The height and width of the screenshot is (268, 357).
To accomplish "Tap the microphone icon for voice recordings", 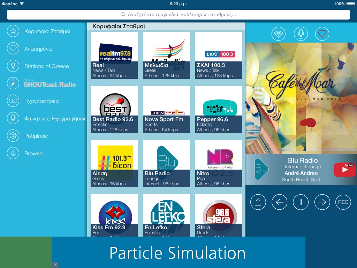I will [x=13, y=118].
